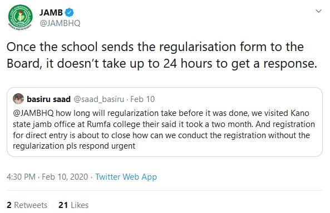Image resolution: width=330 pixels, height=213 pixels.
Task: Click the blue verified badge beside JAMB
Action: pyautogui.click(x=69, y=12)
